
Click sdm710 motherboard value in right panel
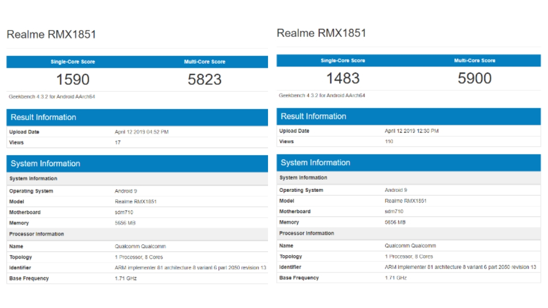[x=394, y=211]
